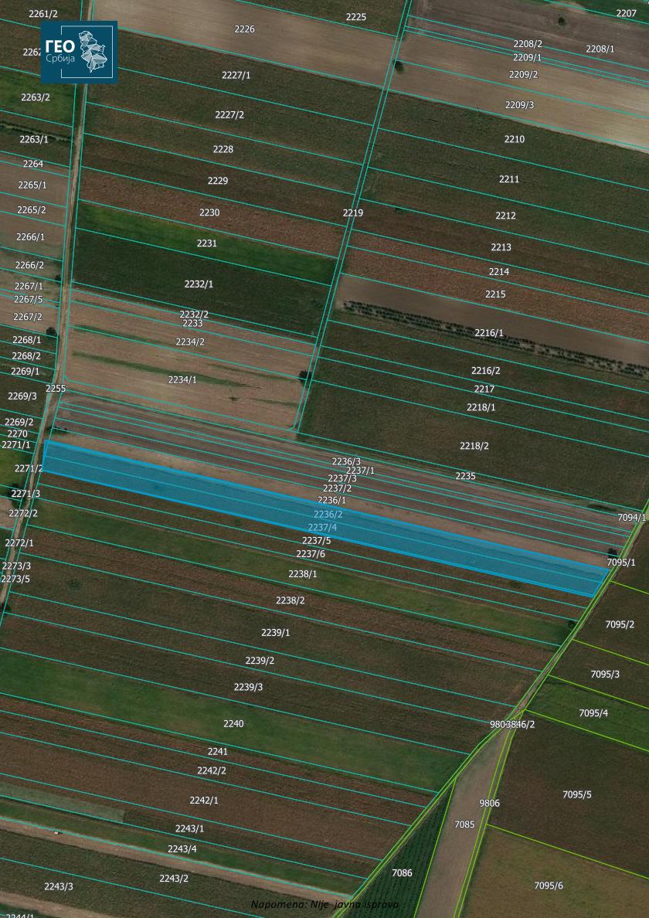Select parcel label 7095/4
The image size is (649, 918).
click(x=593, y=712)
